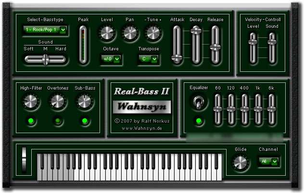This screenshot has height=193, width=304.
Task: Click the Sub-Bass knob
Action: [x=84, y=102]
